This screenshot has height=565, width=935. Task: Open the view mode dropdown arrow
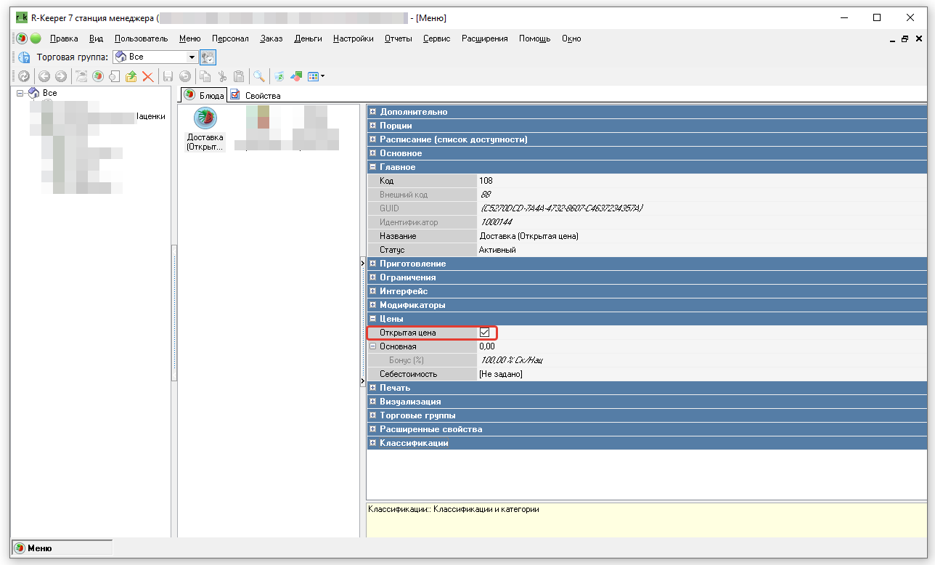point(322,76)
